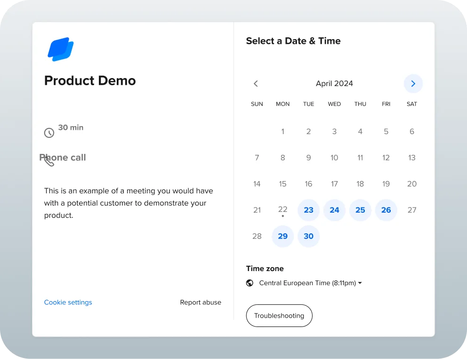The image size is (467, 359).
Task: Collapse back to March with the left chevron
Action: tap(256, 83)
